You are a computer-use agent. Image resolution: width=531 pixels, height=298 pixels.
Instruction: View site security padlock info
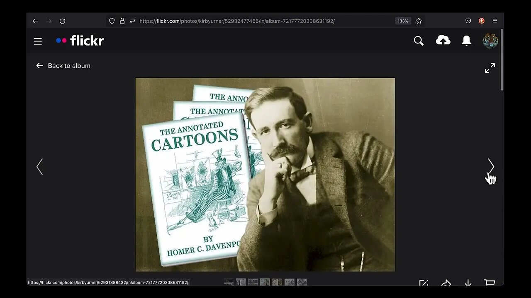[122, 21]
